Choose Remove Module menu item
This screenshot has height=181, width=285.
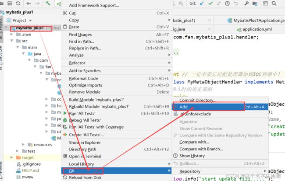(x=117, y=92)
